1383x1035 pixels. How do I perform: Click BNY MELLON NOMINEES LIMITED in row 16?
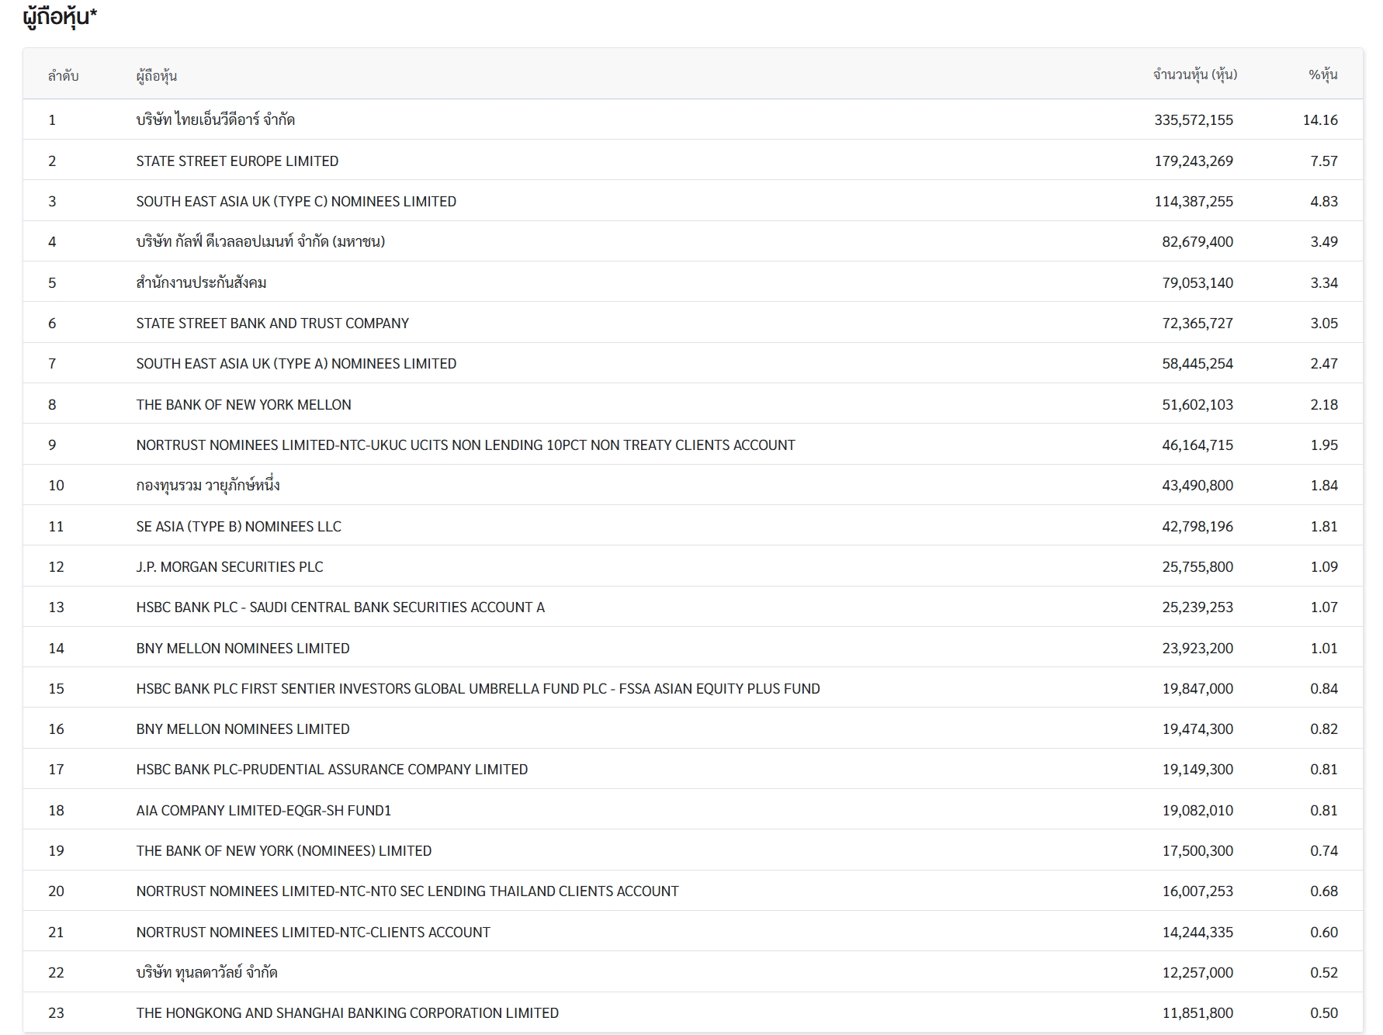[x=243, y=729]
